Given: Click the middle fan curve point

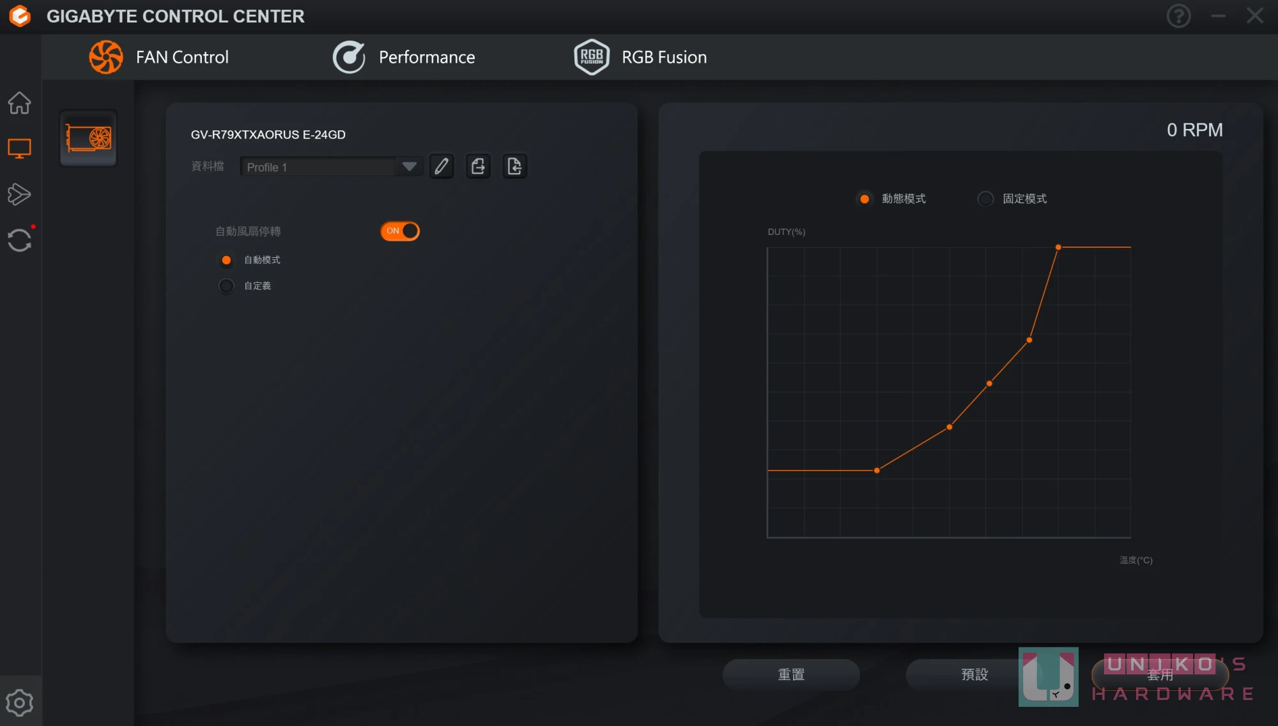Looking at the screenshot, I should tap(989, 384).
